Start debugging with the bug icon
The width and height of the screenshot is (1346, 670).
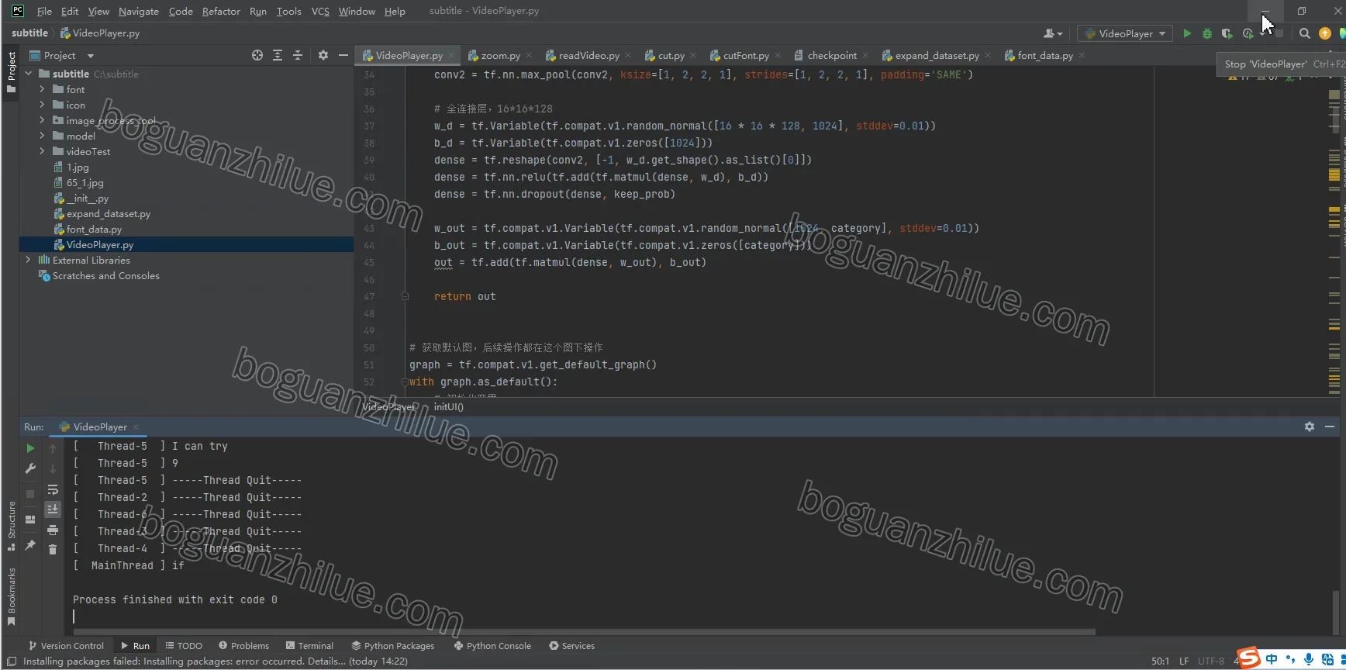1207,33
